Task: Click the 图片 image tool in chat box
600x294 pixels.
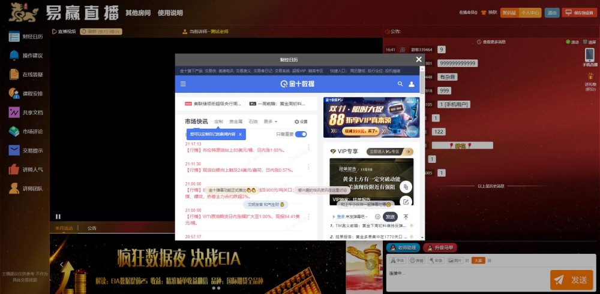Action: point(456,260)
